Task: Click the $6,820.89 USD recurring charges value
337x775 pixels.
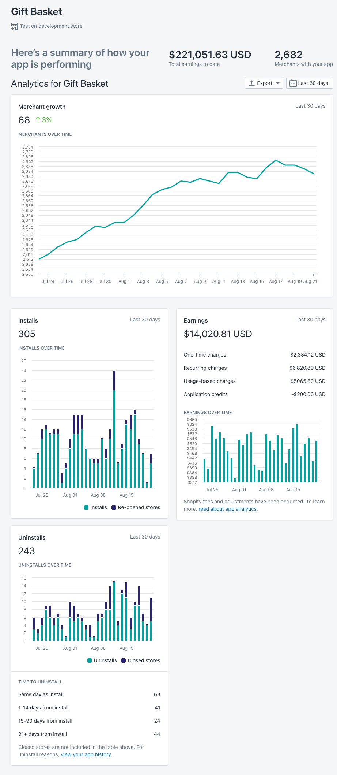Action: (x=307, y=368)
